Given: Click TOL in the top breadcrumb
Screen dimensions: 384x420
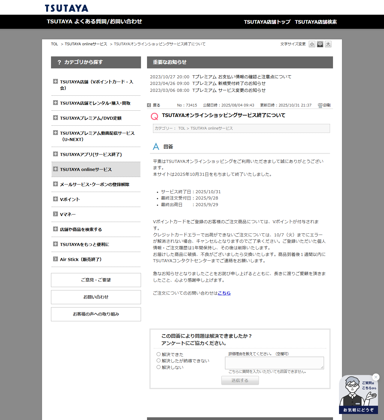Looking at the screenshot, I should (54, 44).
